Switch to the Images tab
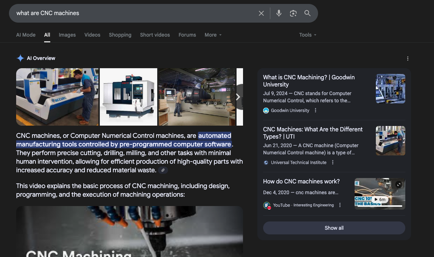The width and height of the screenshot is (434, 257). (x=67, y=35)
